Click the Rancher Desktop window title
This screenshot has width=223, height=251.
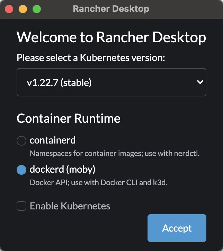pyautogui.click(x=111, y=9)
